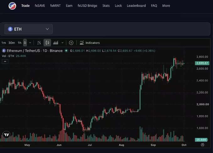The width and height of the screenshot is (213, 153).
Task: Click the Ethereum / TetherUS symbol title
Action: coord(35,51)
